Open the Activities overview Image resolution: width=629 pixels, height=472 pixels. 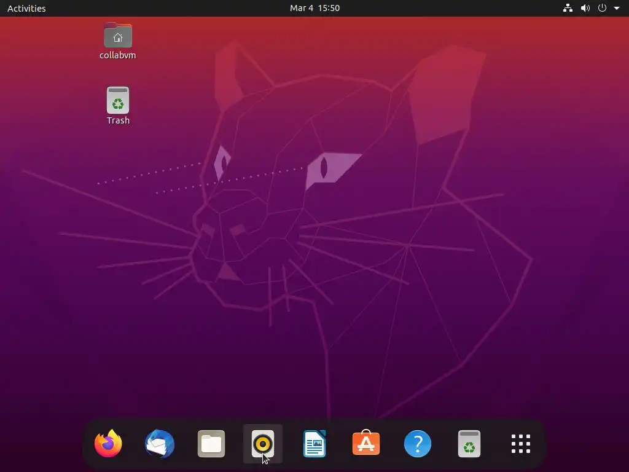pos(26,8)
